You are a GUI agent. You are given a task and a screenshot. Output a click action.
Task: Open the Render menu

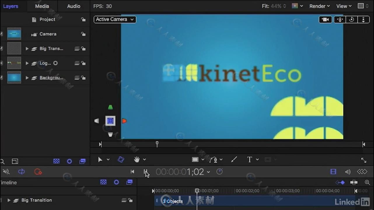[320, 6]
